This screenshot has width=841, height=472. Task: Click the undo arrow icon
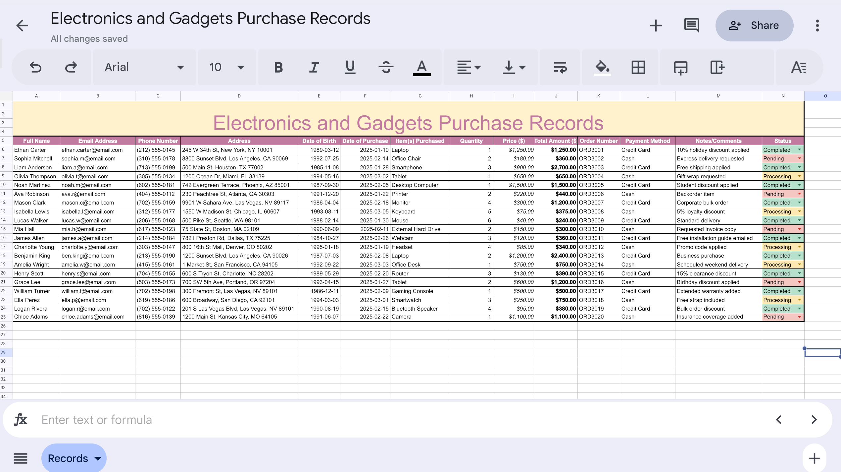[35, 67]
